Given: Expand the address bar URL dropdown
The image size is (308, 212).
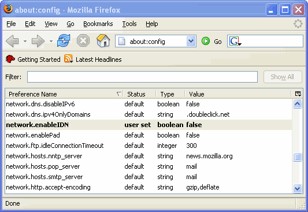Looking at the screenshot, I should (191, 41).
